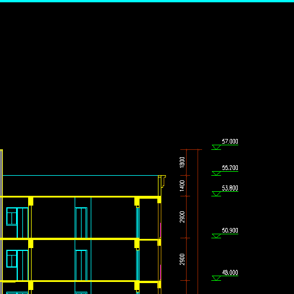294x294 pixels.
Task: Pick the lower 2900 dimension text
Action: pos(182,260)
